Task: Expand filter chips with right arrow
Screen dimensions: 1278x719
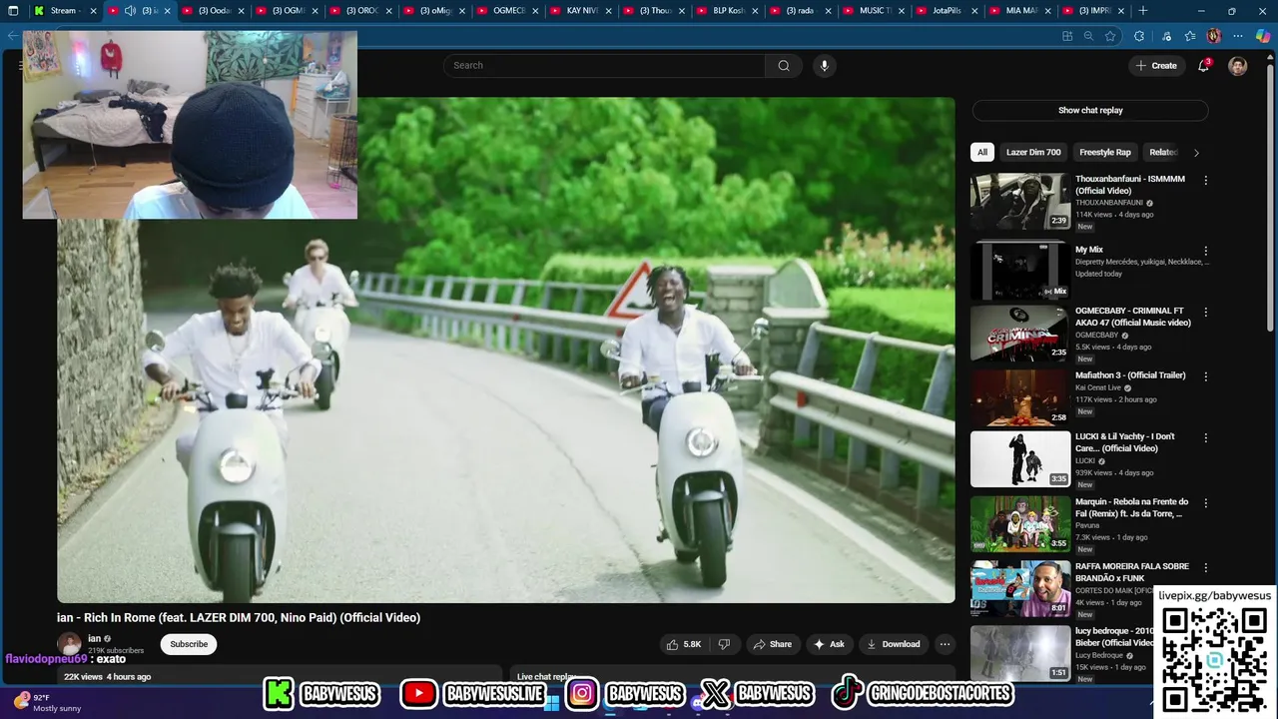Action: (x=1196, y=153)
